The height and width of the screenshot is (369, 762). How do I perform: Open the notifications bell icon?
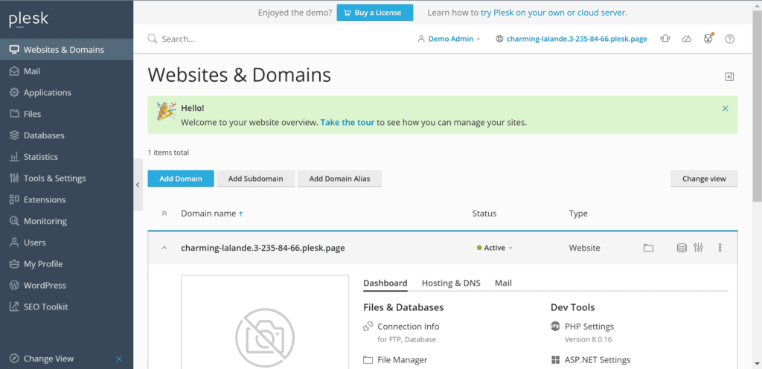[x=665, y=39]
